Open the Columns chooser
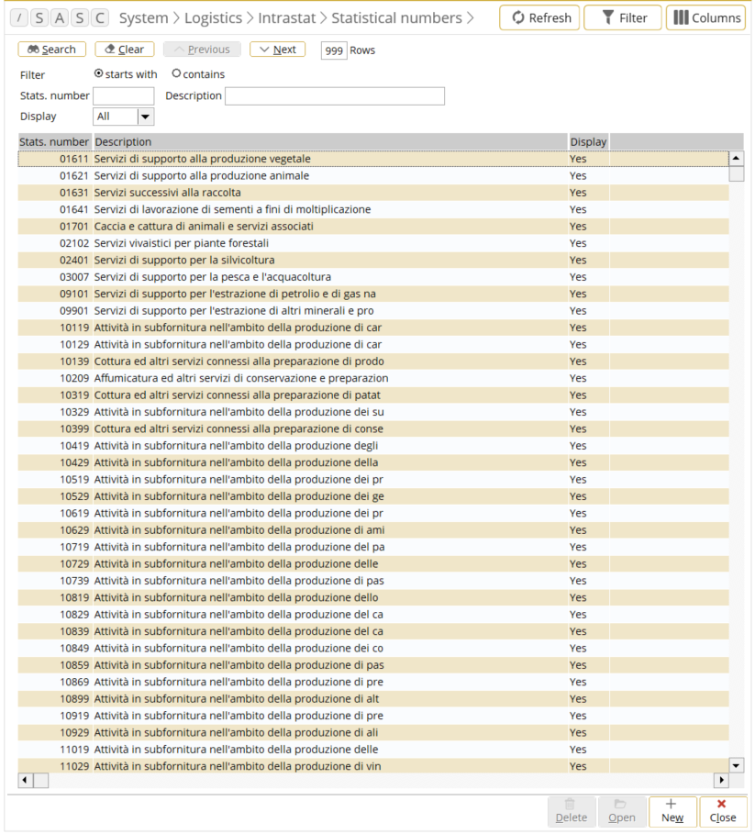 point(705,18)
